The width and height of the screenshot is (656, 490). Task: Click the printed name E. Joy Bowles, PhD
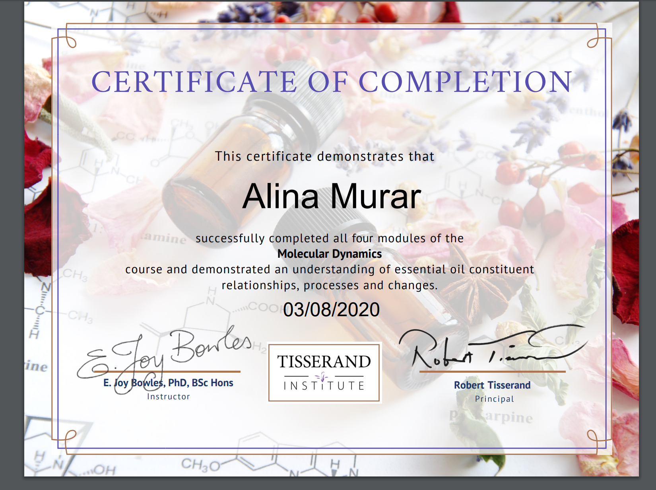point(168,383)
